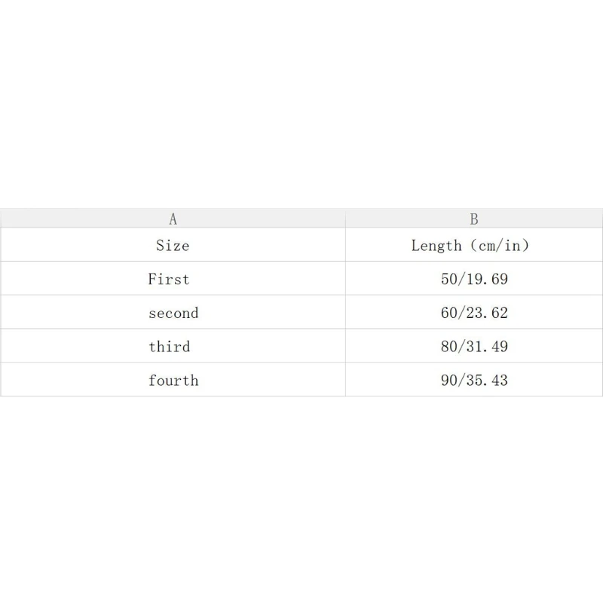Select the cell containing fourth

(173, 381)
